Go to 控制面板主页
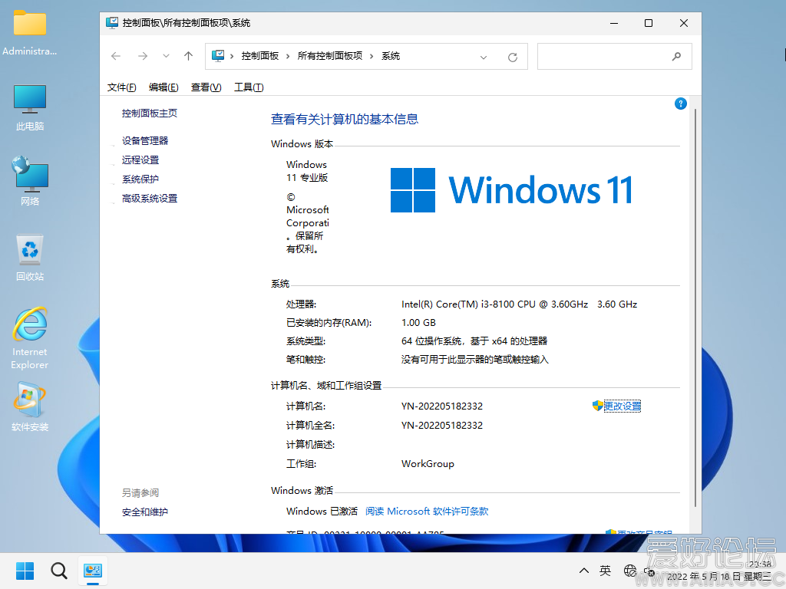Viewport: 786px width, 589px height. 150,114
